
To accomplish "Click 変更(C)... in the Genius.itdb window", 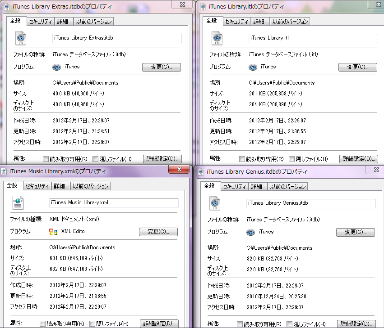I will [x=356, y=232].
